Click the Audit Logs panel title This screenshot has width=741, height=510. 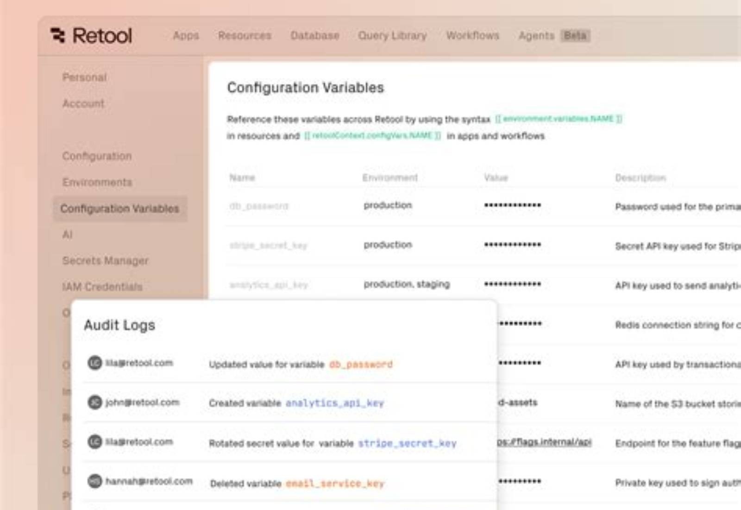click(119, 325)
